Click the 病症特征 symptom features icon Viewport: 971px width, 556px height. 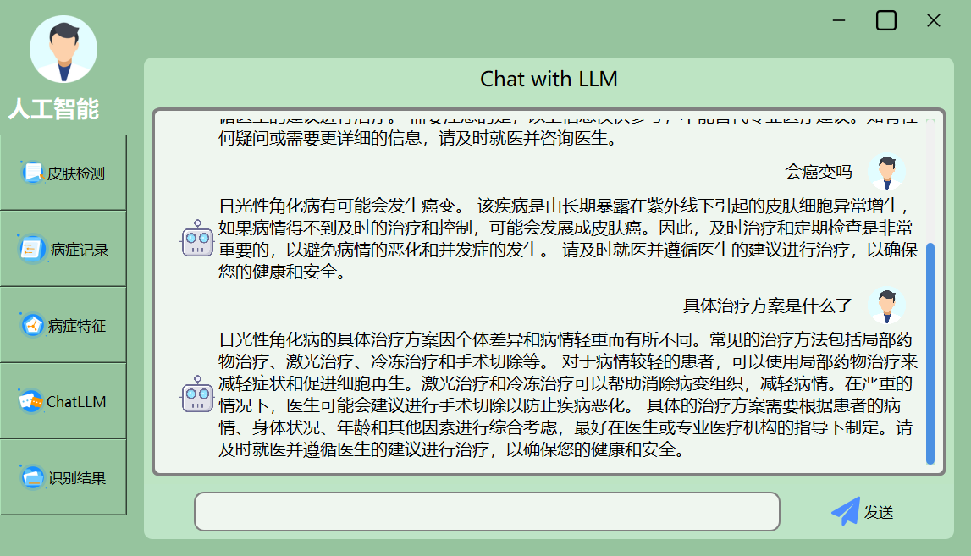(x=32, y=325)
